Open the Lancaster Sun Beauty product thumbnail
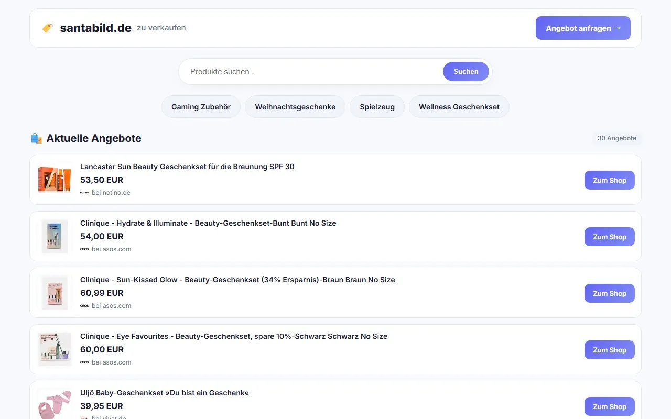This screenshot has width=671, height=419. click(x=55, y=180)
